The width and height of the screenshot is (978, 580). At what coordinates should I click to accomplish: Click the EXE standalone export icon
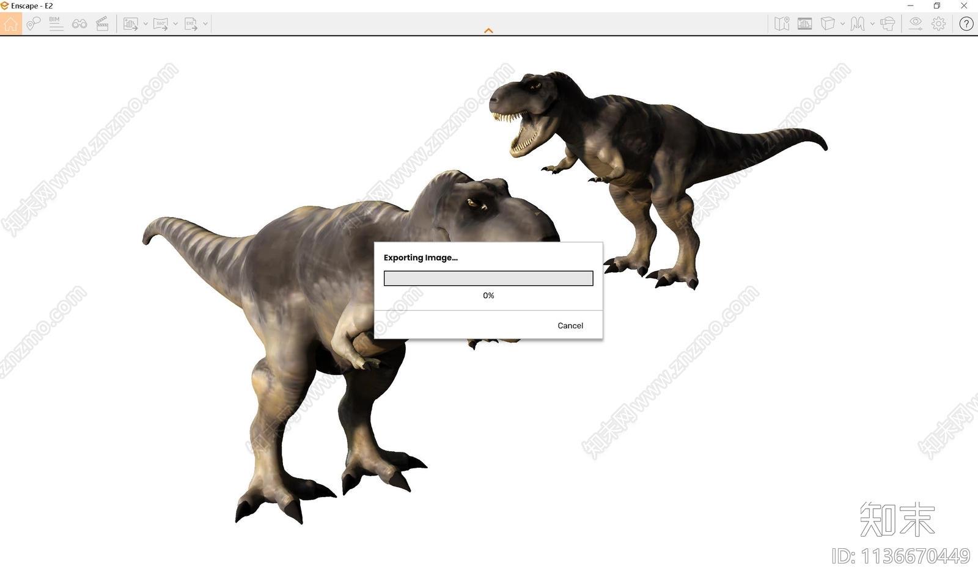click(191, 24)
